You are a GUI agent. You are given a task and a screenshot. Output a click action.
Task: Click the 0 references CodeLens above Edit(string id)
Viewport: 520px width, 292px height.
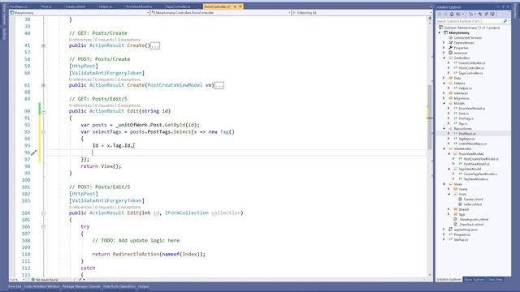tap(80, 105)
